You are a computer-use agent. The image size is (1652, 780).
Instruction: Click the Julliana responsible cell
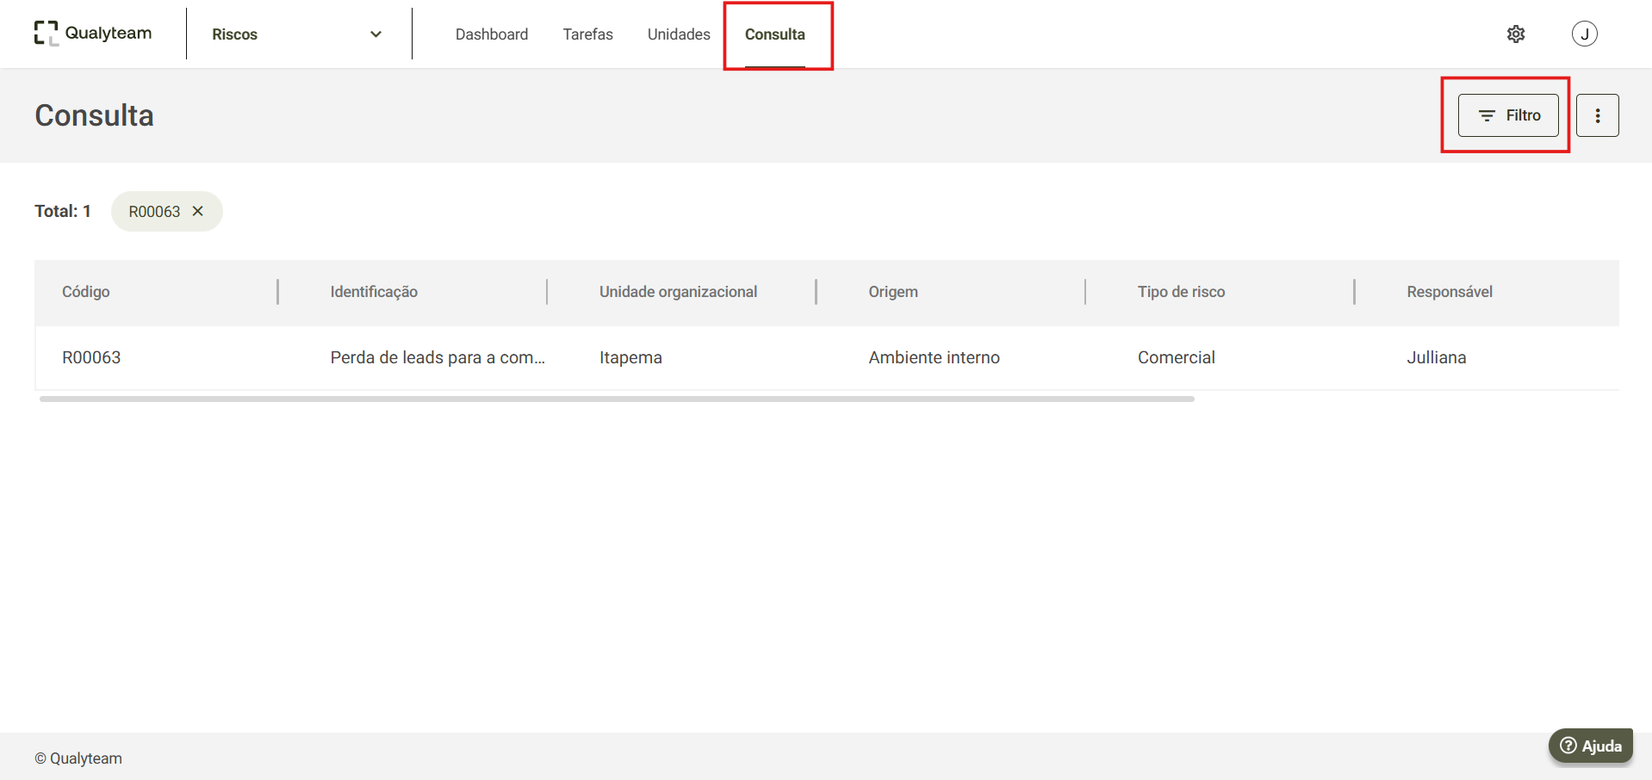point(1436,357)
